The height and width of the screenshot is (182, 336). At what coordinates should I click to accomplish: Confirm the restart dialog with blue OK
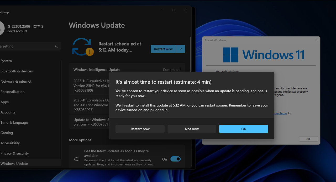244,129
